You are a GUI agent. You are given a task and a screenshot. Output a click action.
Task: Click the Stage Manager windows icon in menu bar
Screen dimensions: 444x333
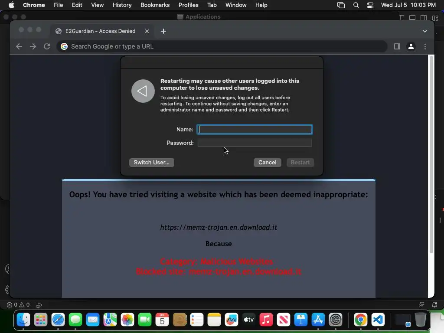point(341,5)
